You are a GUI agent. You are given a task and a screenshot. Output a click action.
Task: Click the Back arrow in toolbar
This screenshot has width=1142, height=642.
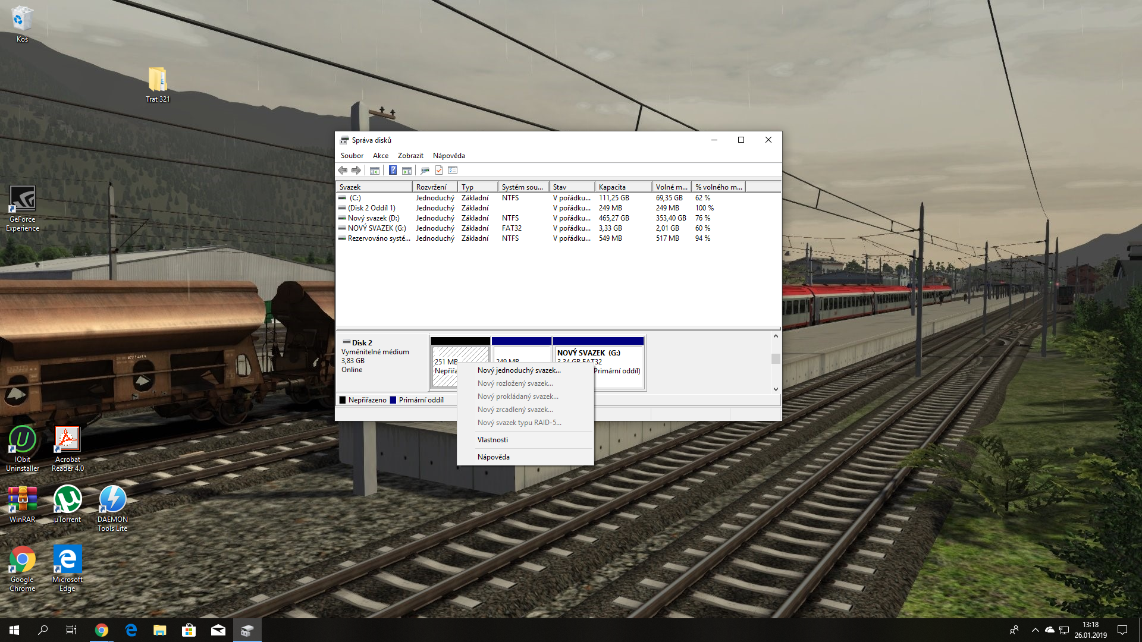coord(343,171)
